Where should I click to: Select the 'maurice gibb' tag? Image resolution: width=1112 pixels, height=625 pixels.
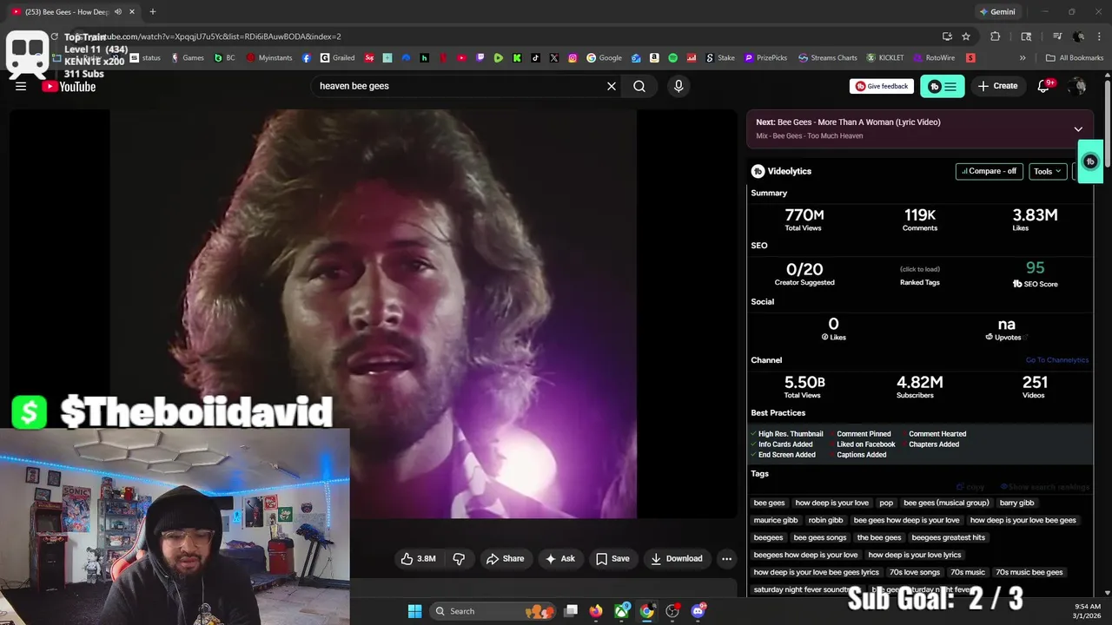776,520
